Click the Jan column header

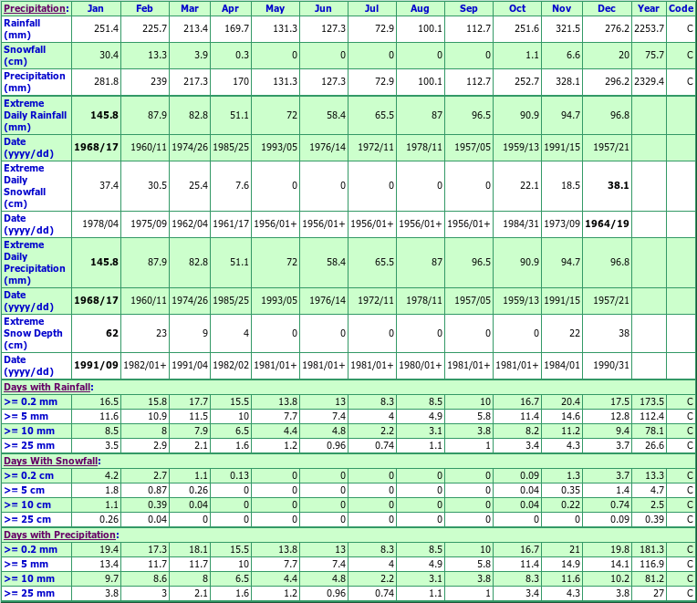tap(97, 8)
